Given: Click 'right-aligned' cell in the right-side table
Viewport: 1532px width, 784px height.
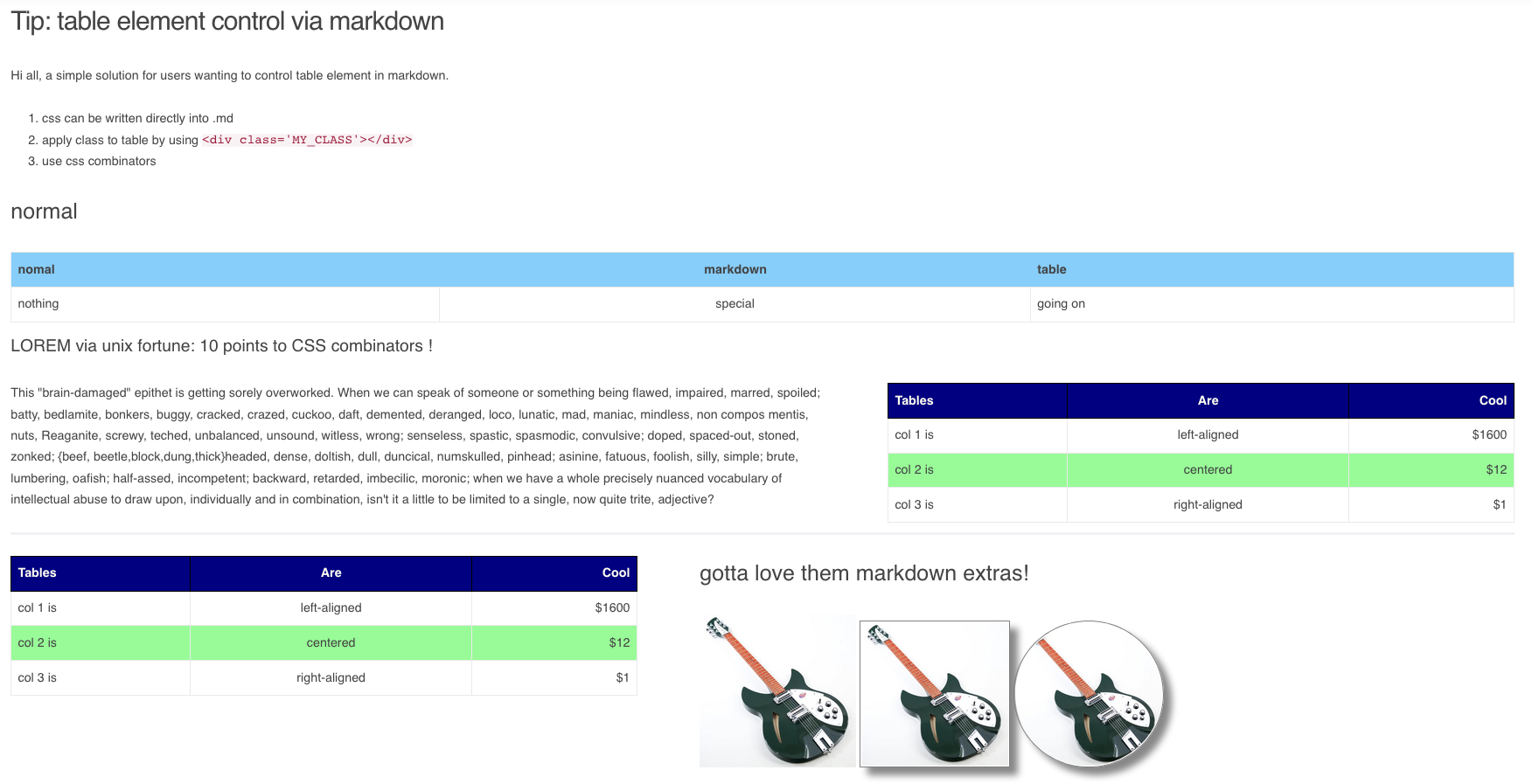Looking at the screenshot, I should [1208, 505].
